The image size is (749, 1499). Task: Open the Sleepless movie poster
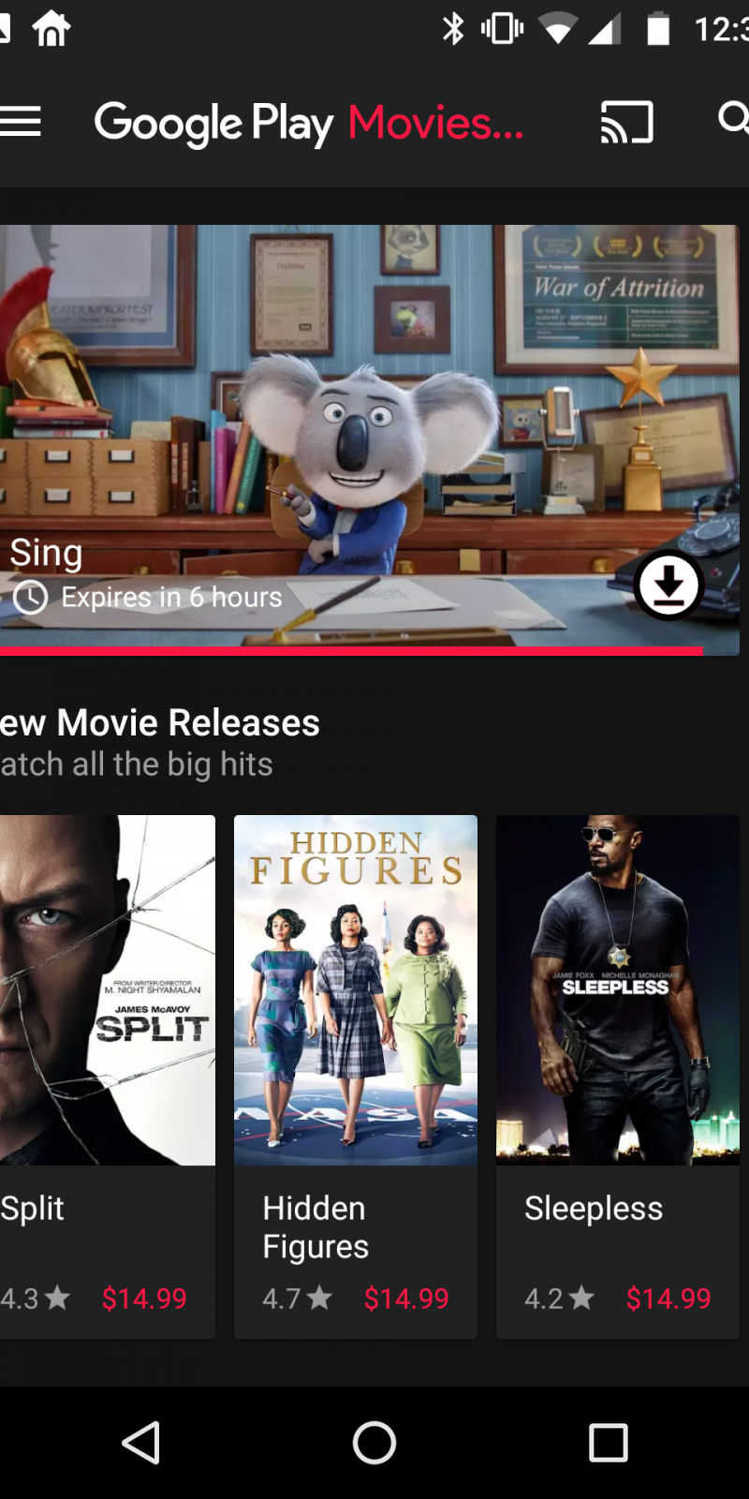pyautogui.click(x=618, y=990)
